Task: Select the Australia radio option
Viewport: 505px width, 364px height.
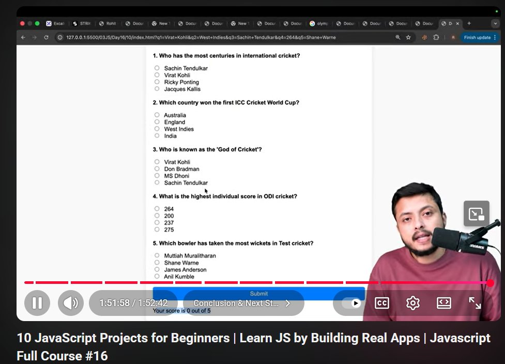Action: [x=157, y=115]
